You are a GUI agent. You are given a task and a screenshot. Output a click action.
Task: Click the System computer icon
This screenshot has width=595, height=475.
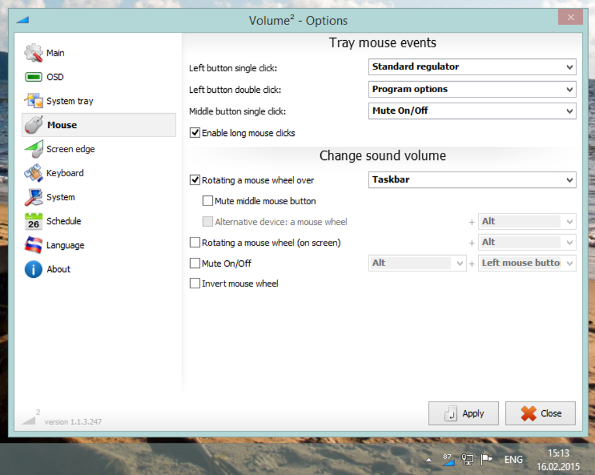pyautogui.click(x=33, y=197)
